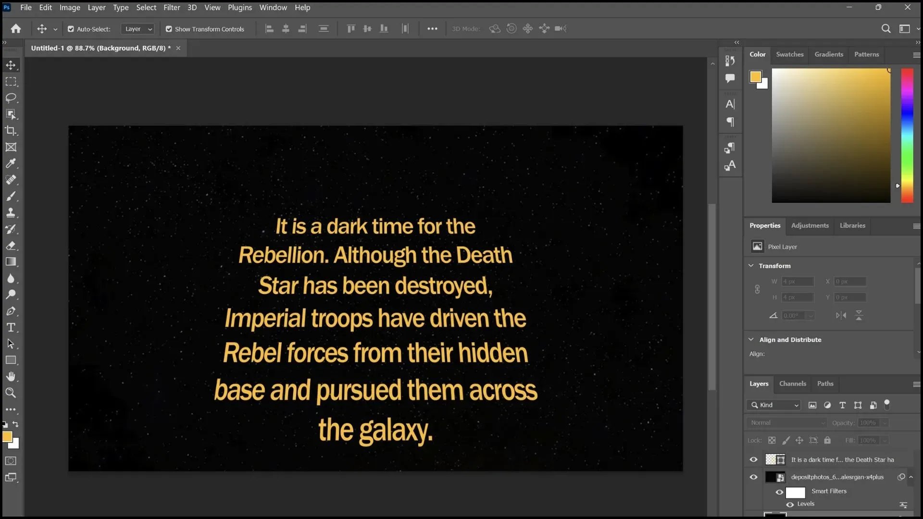Select the Rectangle shape tool

point(11,360)
